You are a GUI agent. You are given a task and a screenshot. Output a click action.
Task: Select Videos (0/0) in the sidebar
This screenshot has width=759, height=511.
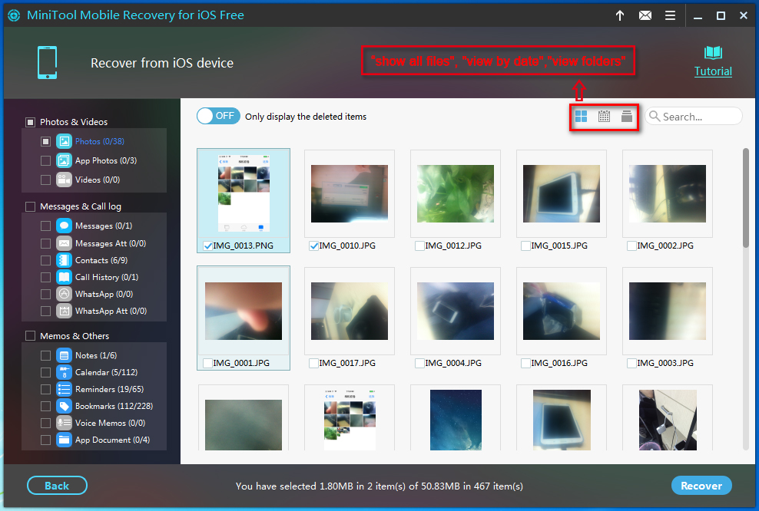tap(98, 180)
